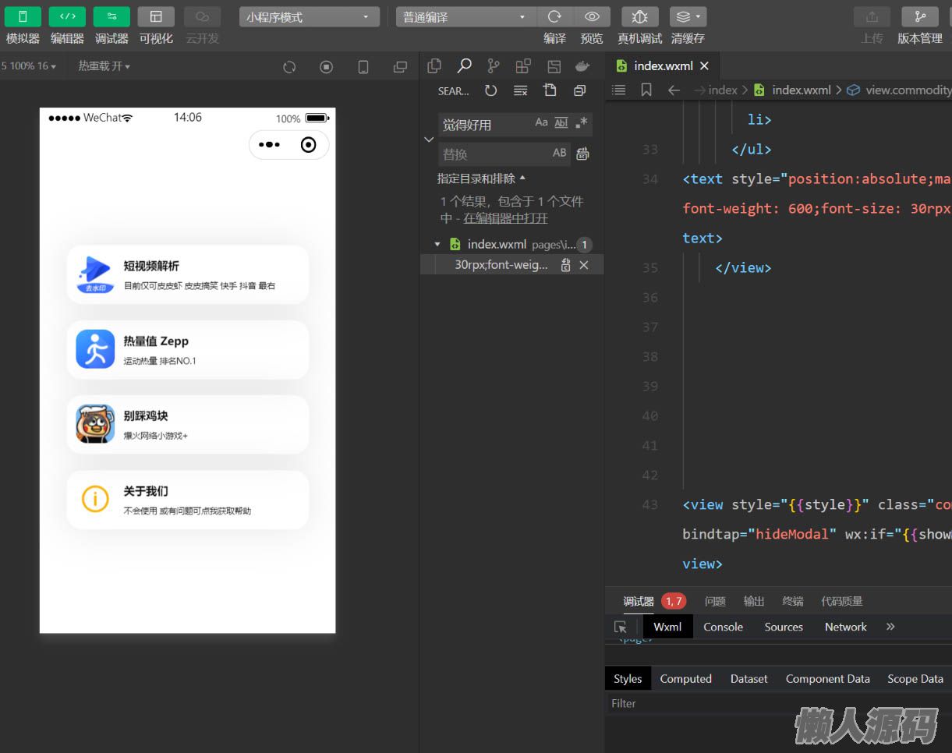The width and height of the screenshot is (952, 753).
Task: Click the bookmark icon in editor breadcrumb bar
Action: pyautogui.click(x=646, y=90)
